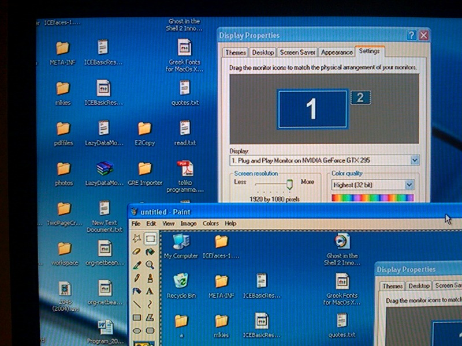
Task: Click the Paint app icon in its title bar
Action: click(x=135, y=212)
